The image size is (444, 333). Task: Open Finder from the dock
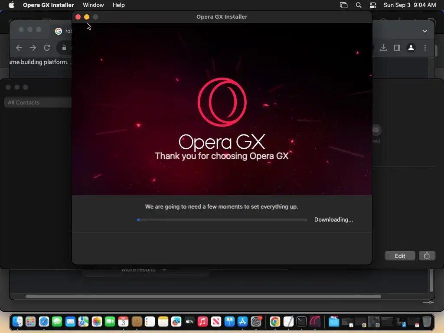[x=17, y=322]
